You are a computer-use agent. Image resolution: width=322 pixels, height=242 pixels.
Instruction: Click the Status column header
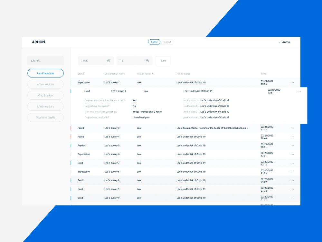click(81, 74)
